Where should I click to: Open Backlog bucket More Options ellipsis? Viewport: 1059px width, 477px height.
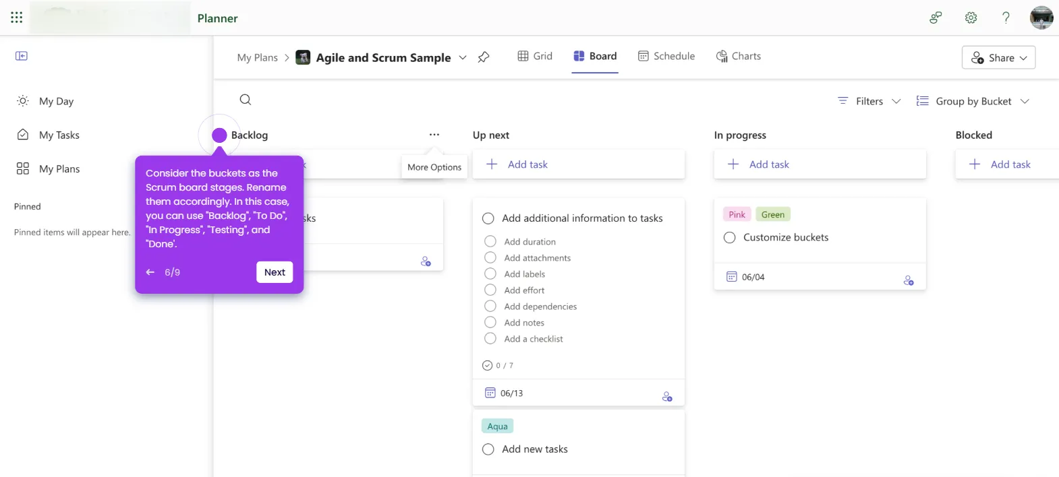pyautogui.click(x=434, y=135)
